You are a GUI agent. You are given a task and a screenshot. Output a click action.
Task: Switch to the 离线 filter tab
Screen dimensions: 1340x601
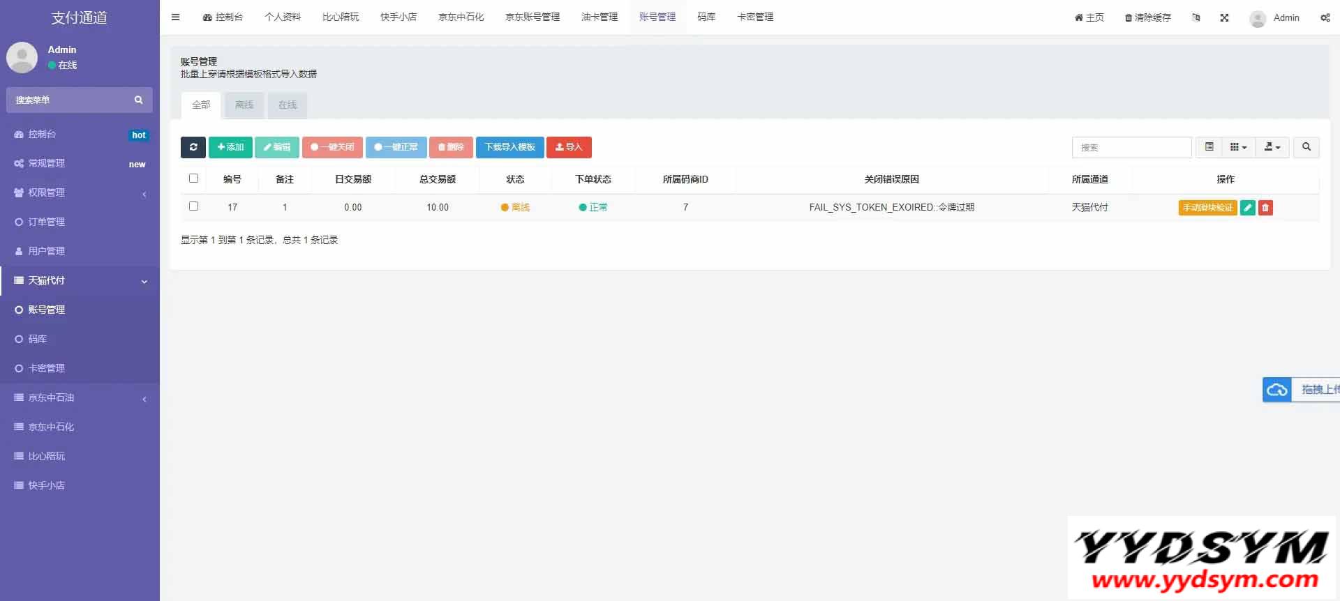click(x=244, y=105)
